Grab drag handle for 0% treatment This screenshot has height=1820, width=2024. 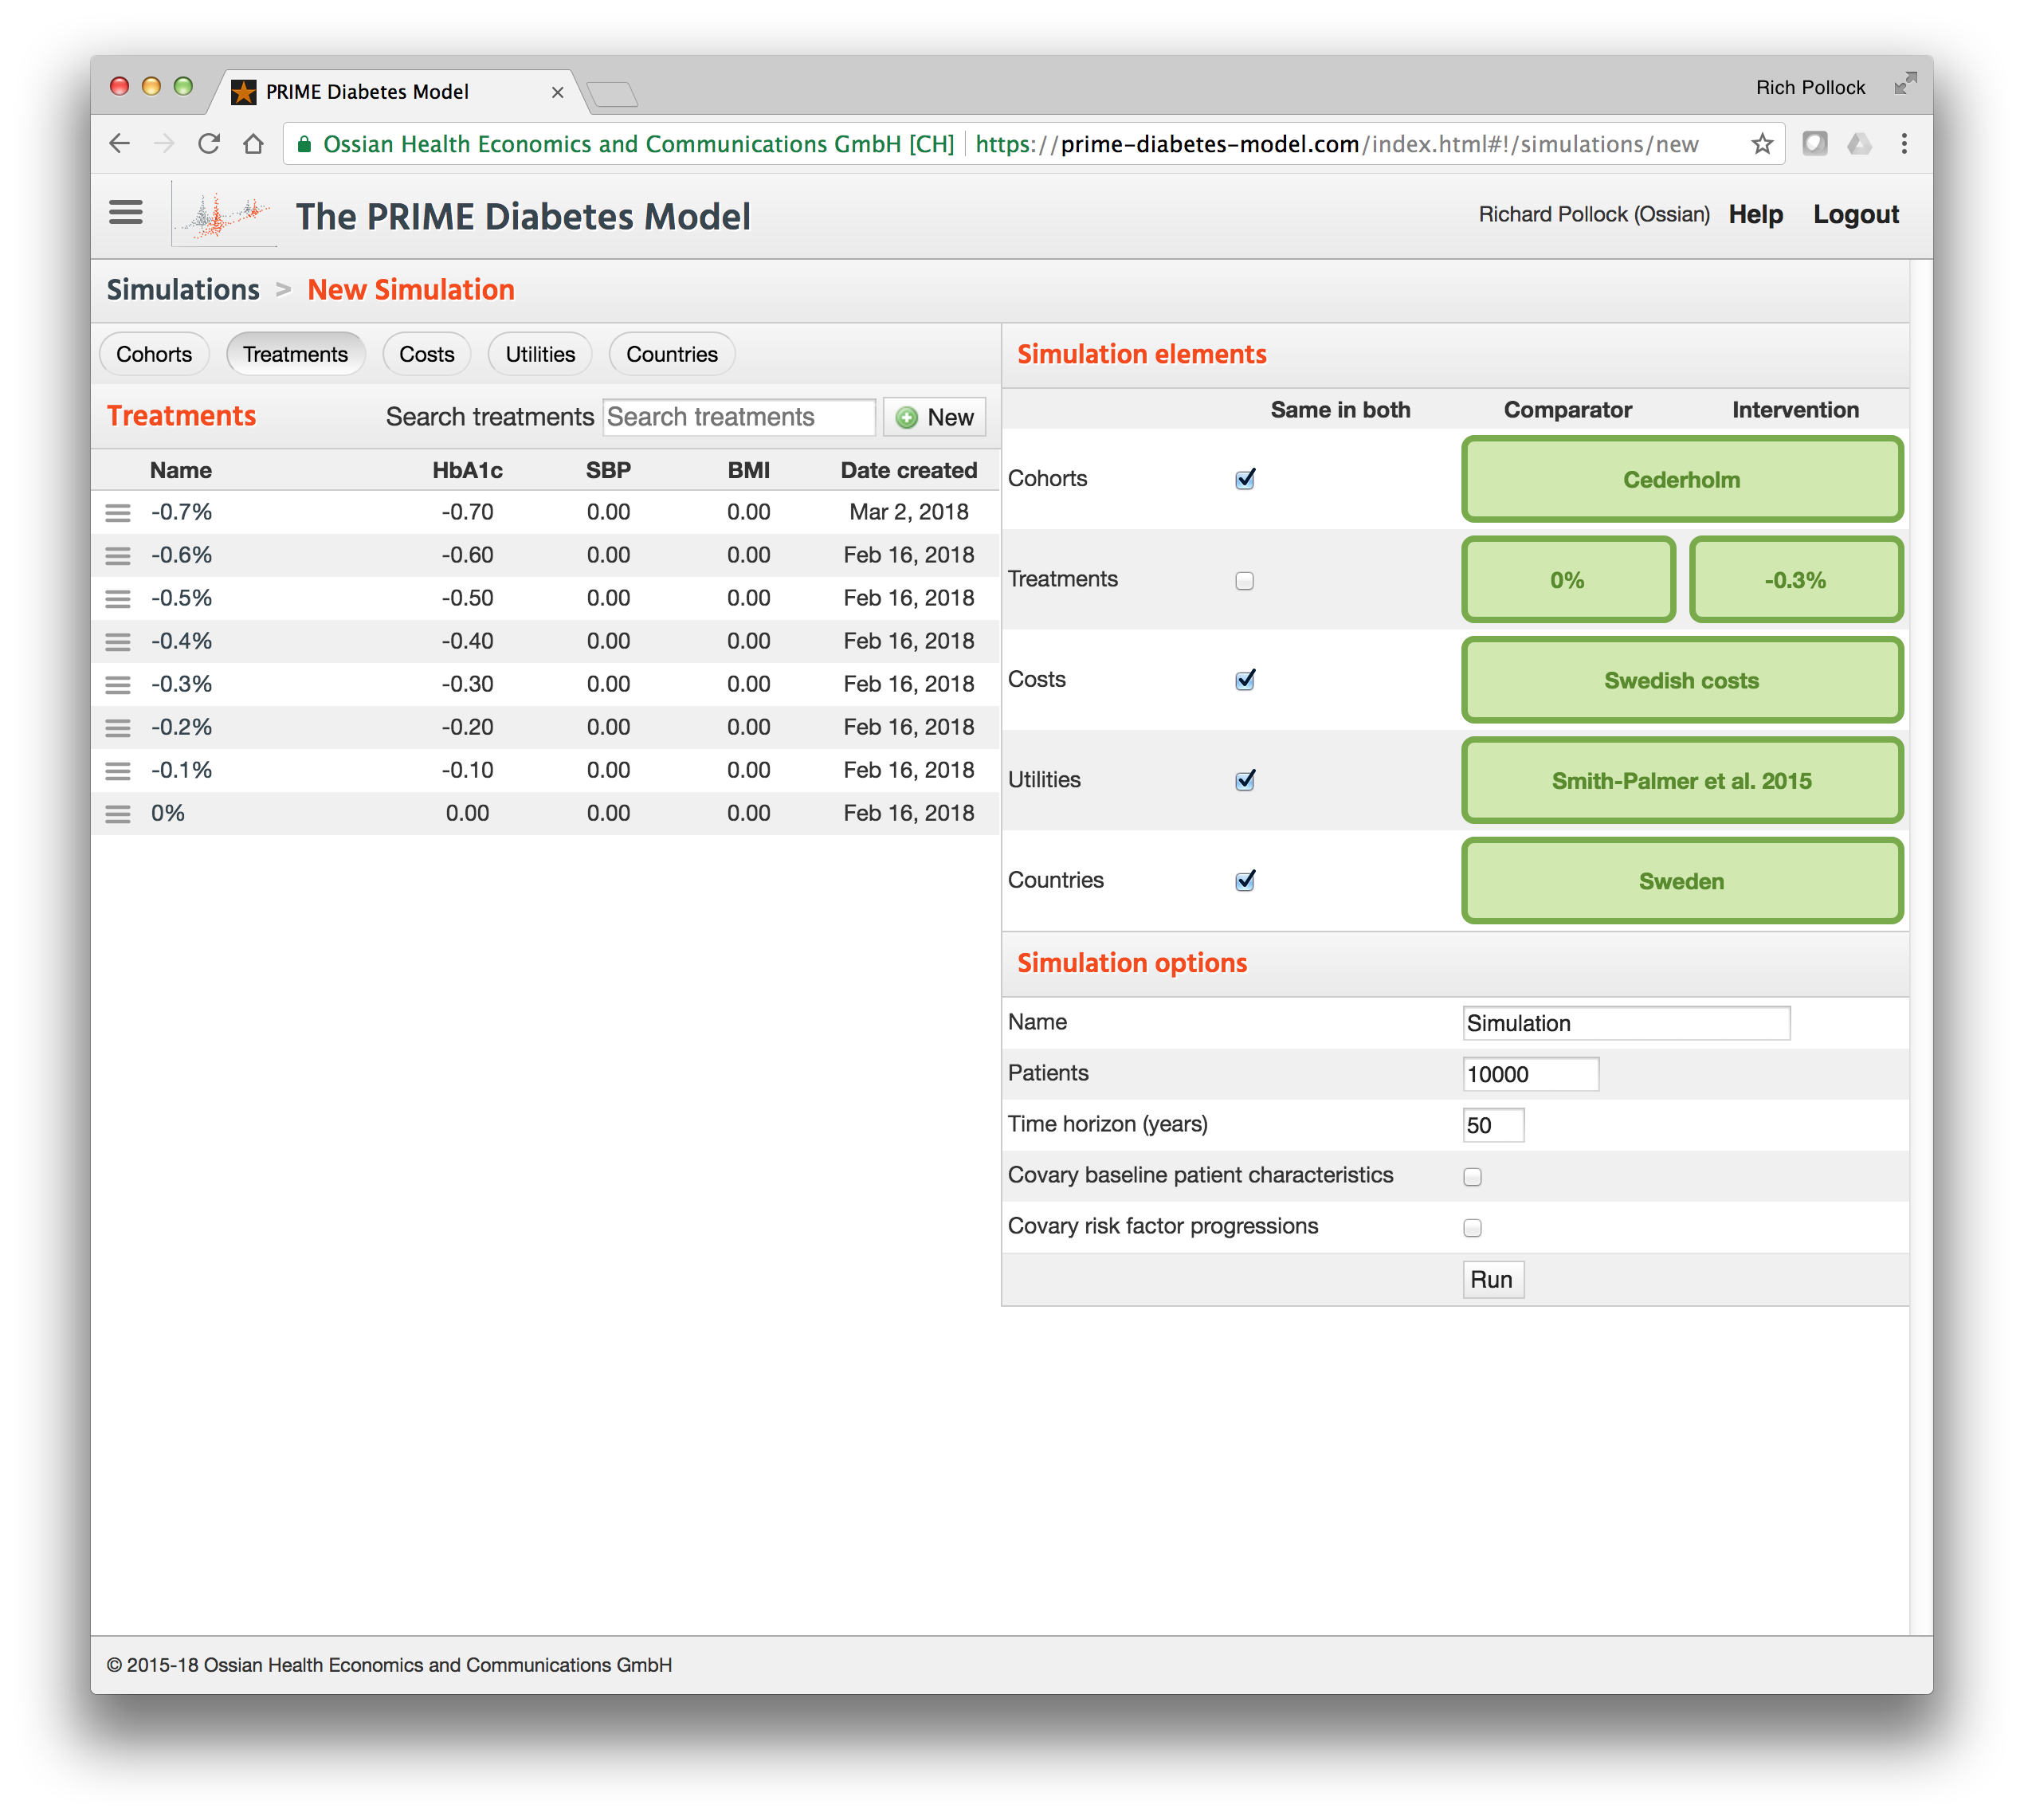(x=118, y=814)
